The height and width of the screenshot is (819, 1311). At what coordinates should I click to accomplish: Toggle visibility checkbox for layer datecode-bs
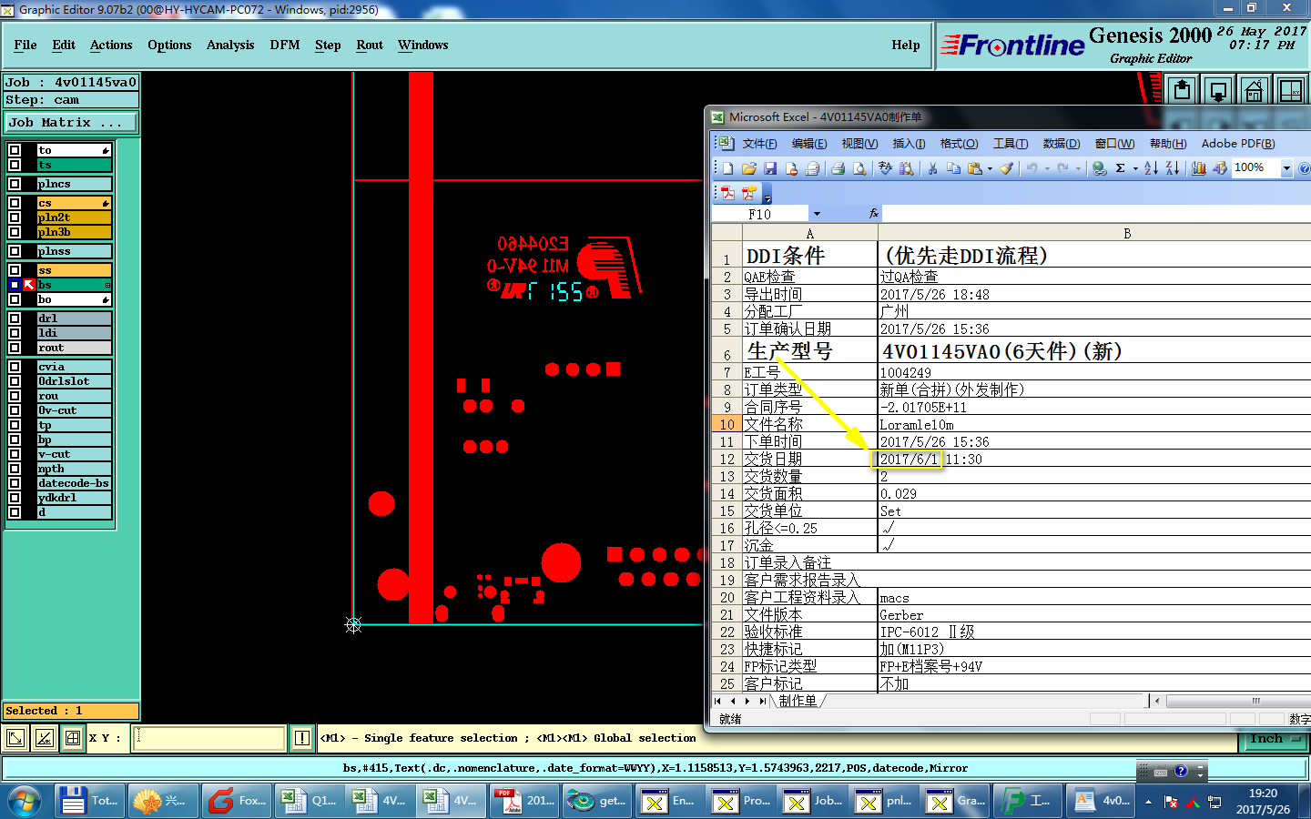click(15, 483)
